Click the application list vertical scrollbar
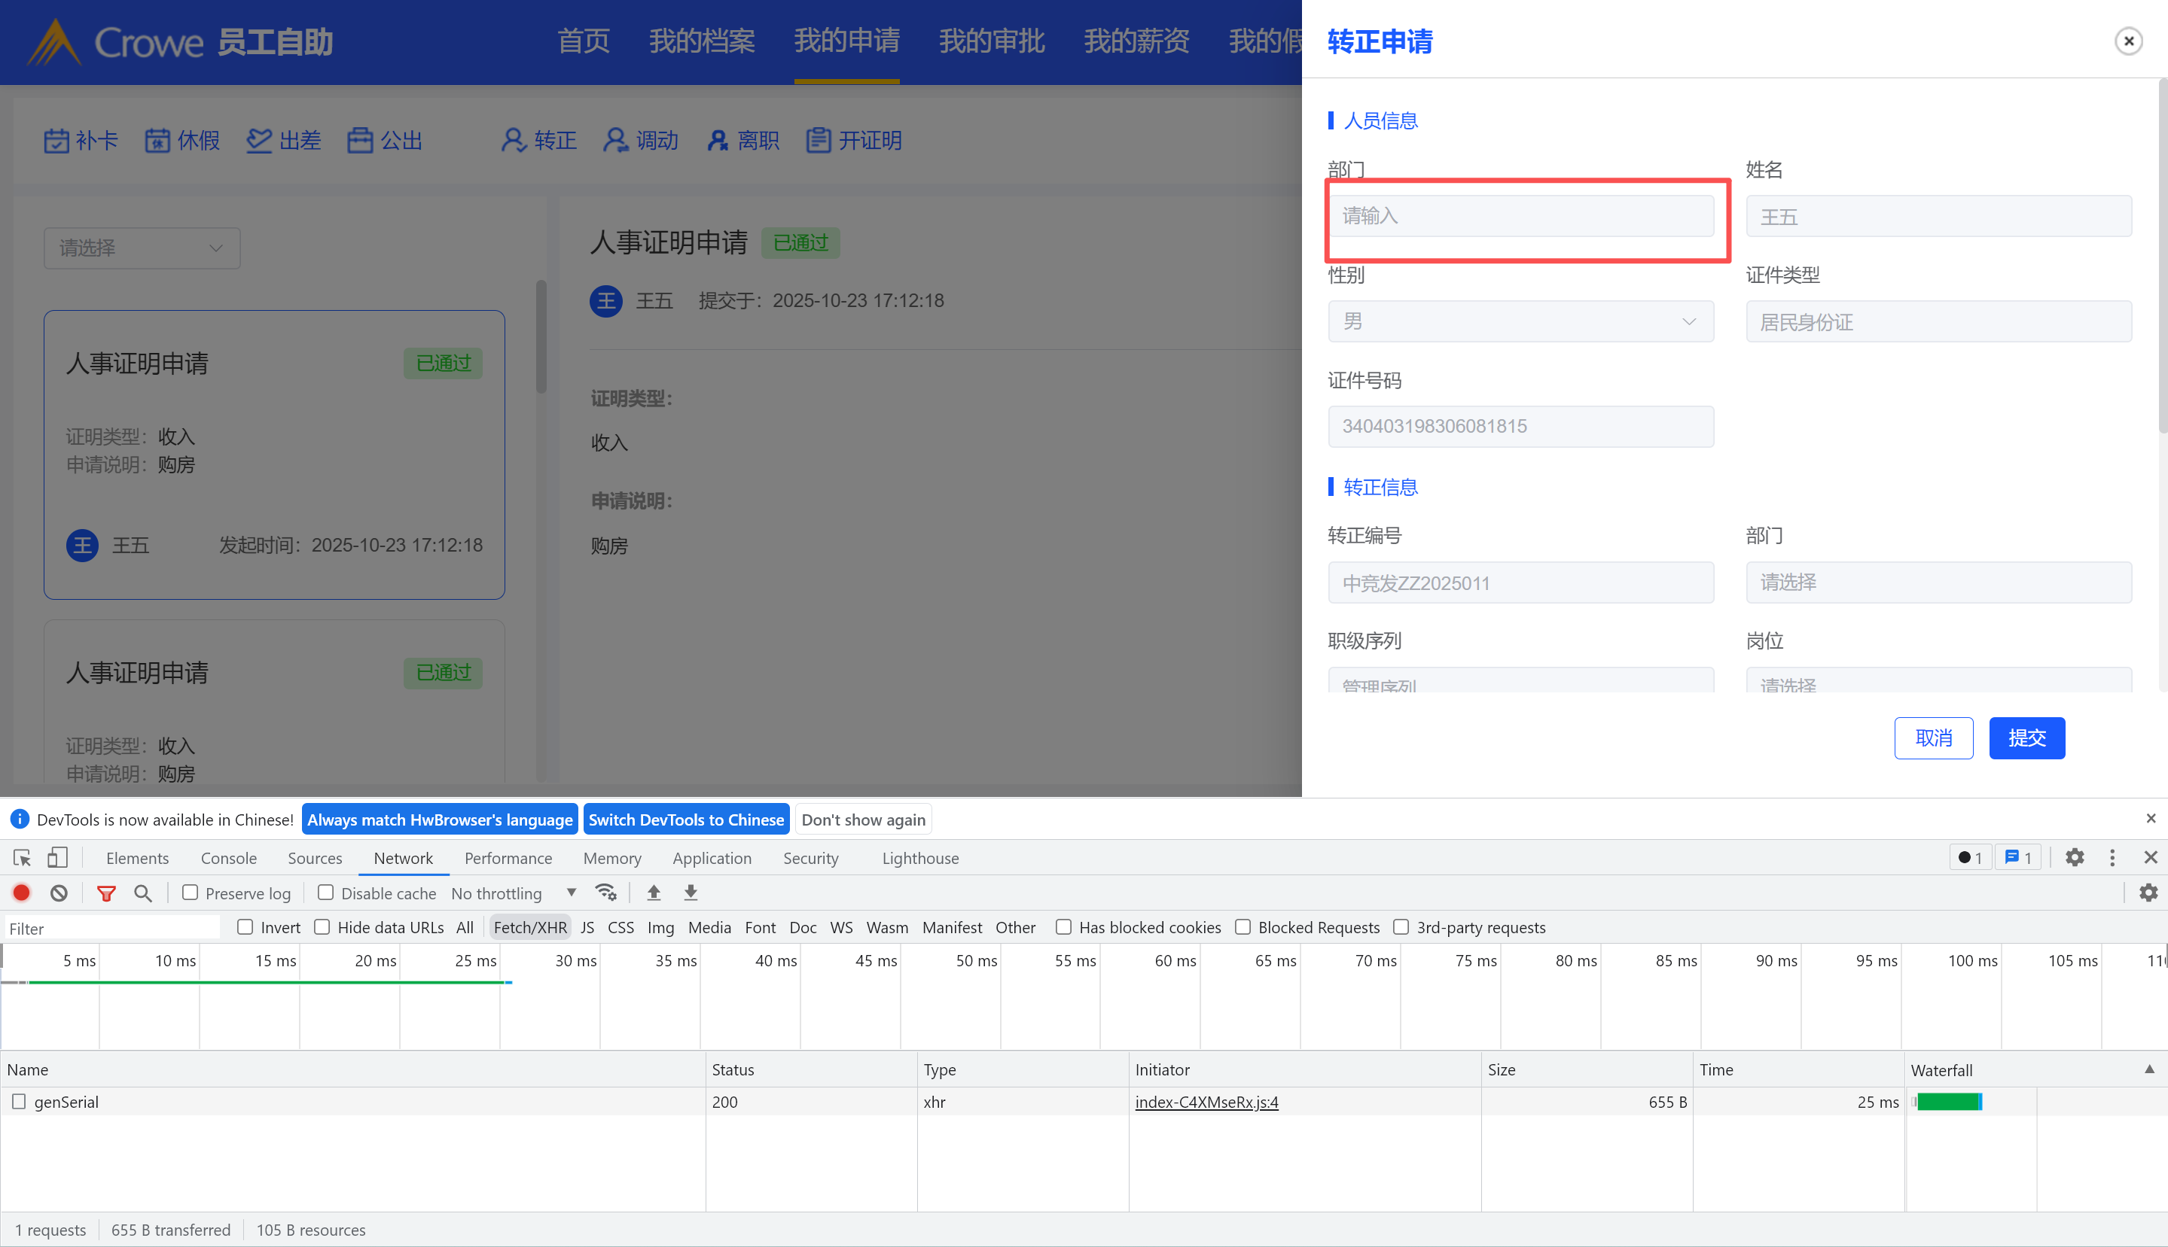Image resolution: width=2168 pixels, height=1247 pixels. 541,337
